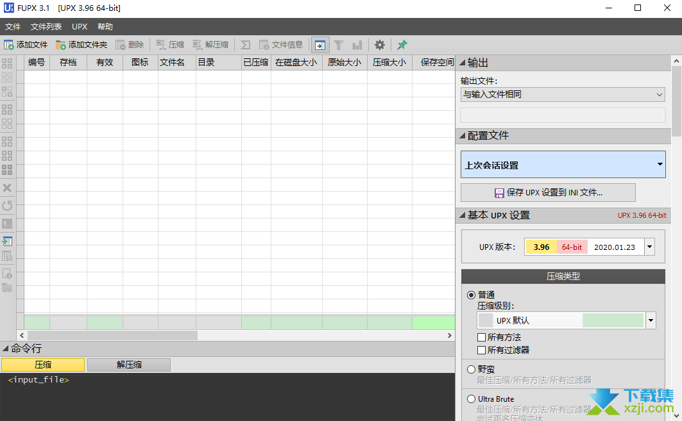
Task: Sort by the 原始大小 column header
Action: 345,63
